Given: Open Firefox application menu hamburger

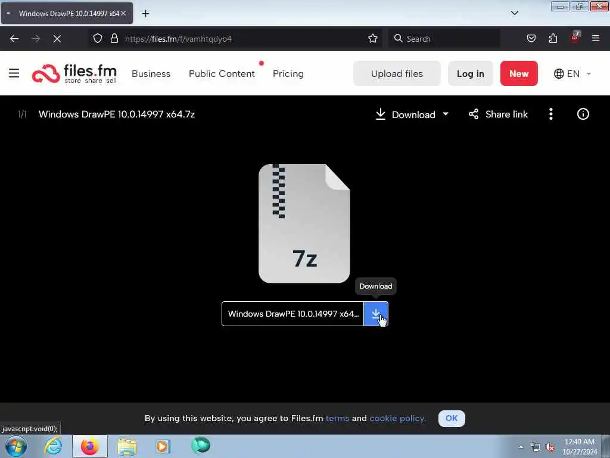Looking at the screenshot, I should click(x=596, y=39).
